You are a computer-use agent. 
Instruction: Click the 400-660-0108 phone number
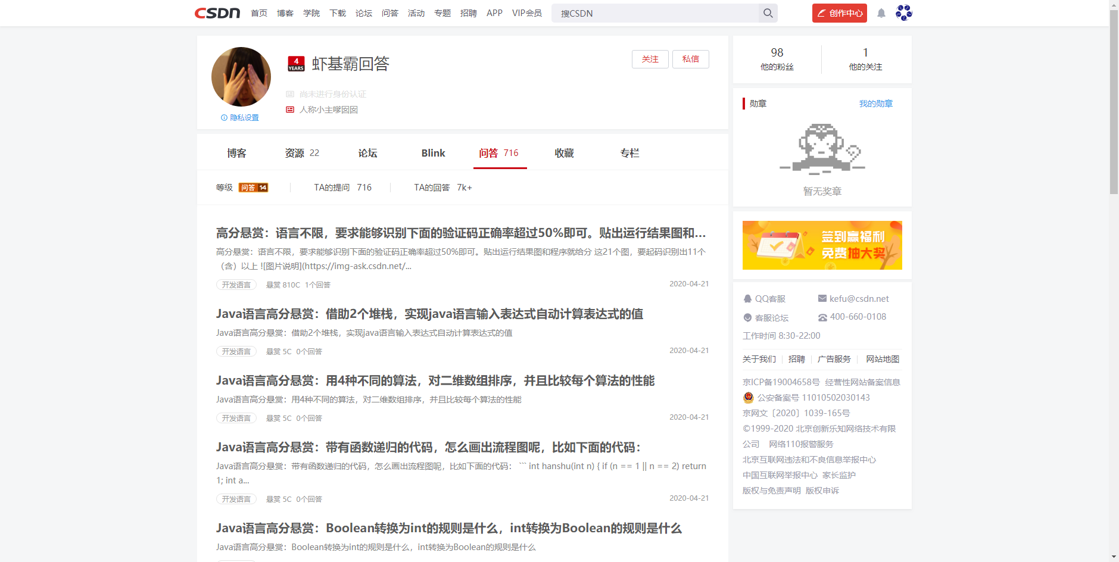click(852, 317)
